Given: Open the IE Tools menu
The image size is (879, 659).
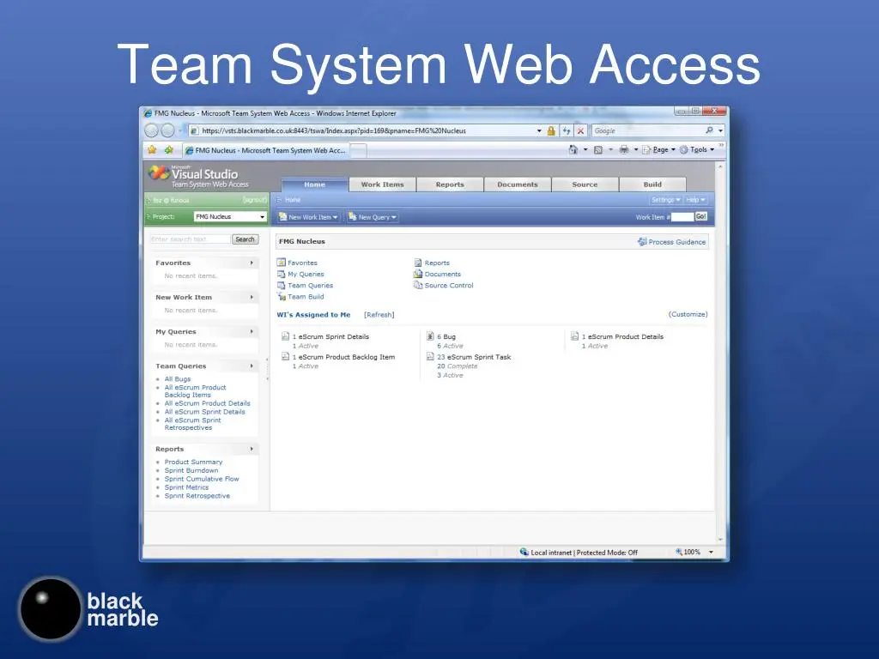Looking at the screenshot, I should click(x=697, y=149).
